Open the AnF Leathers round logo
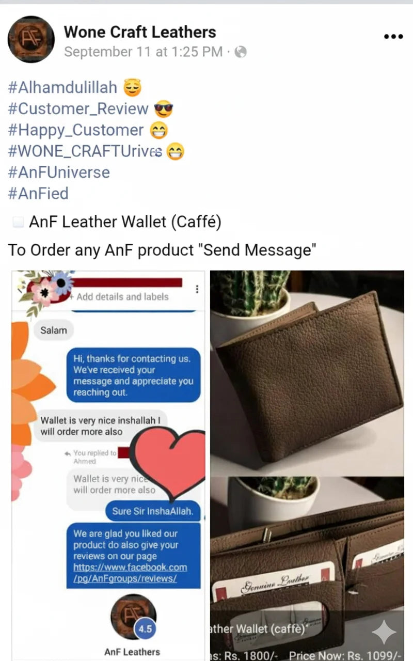Image resolution: width=413 pixels, height=661 pixels. coord(133,616)
